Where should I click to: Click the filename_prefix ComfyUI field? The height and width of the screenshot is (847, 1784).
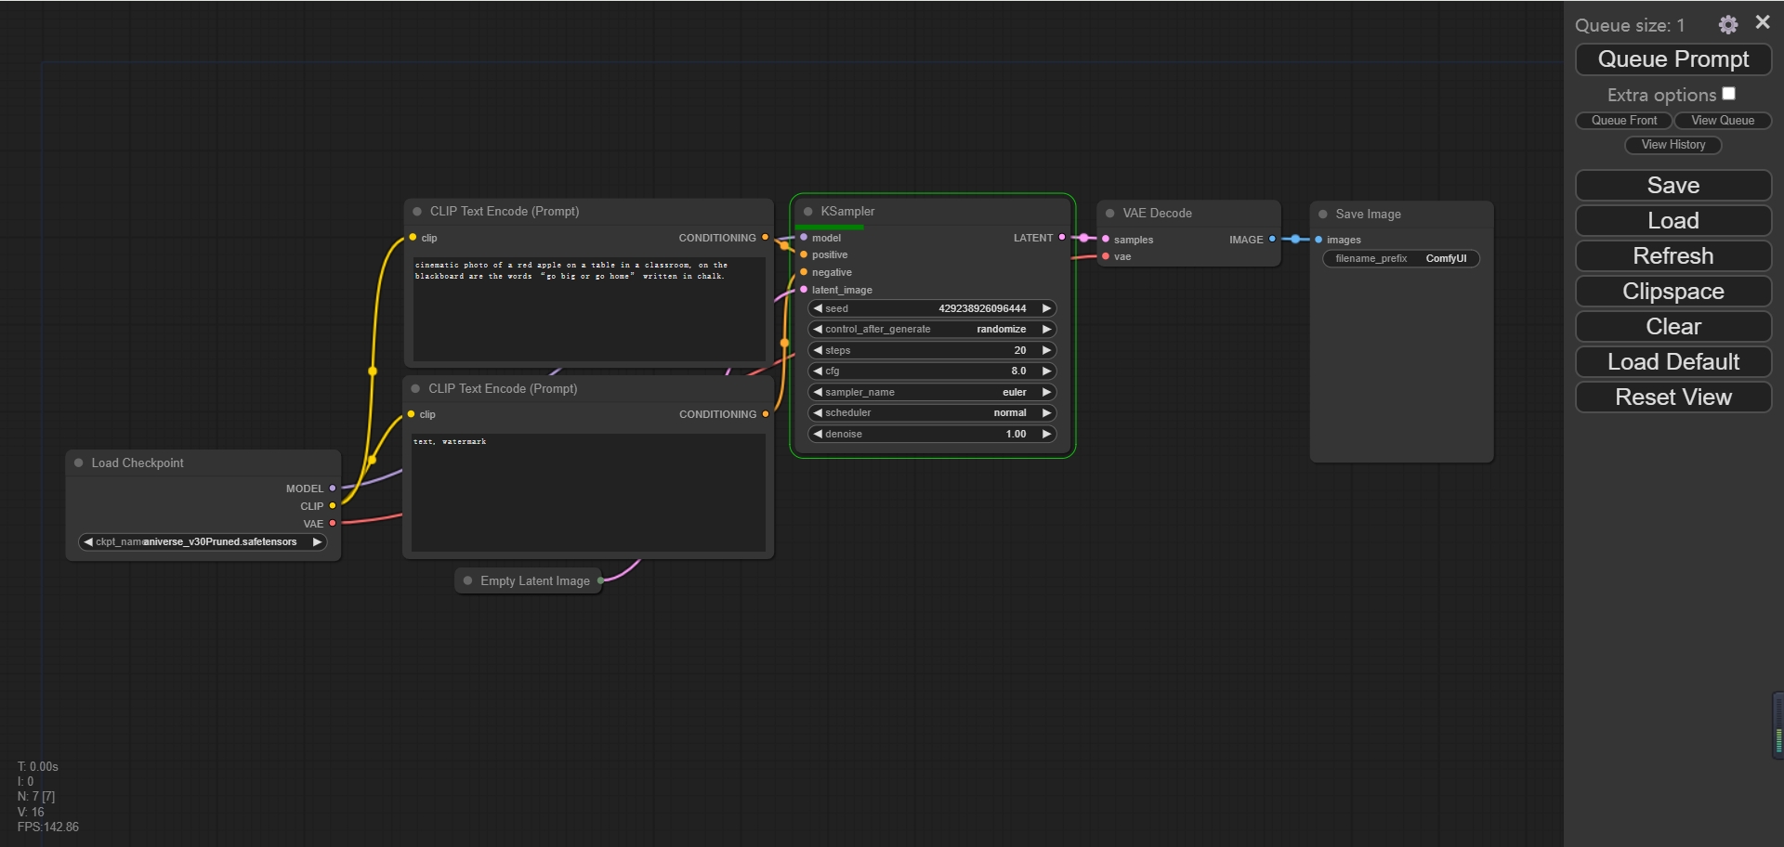(x=1401, y=259)
